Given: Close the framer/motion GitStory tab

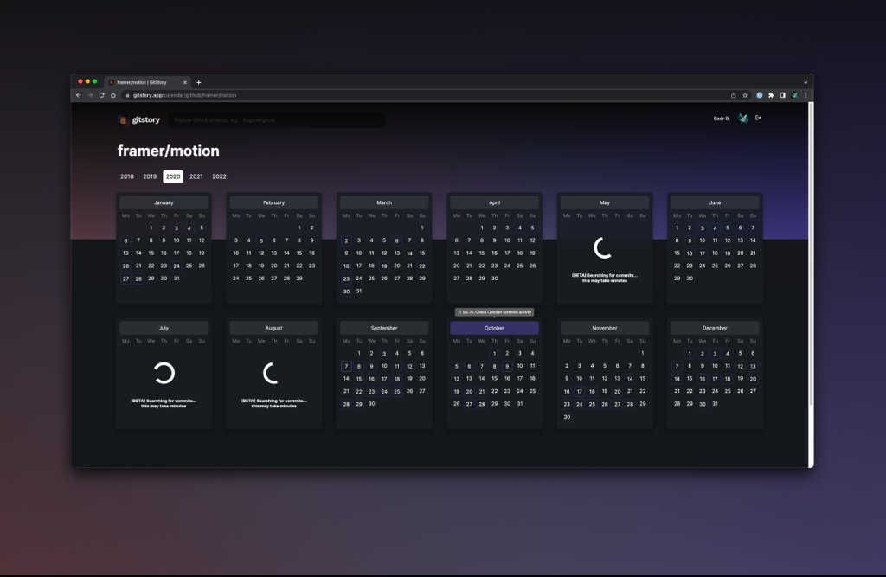Looking at the screenshot, I should (185, 82).
